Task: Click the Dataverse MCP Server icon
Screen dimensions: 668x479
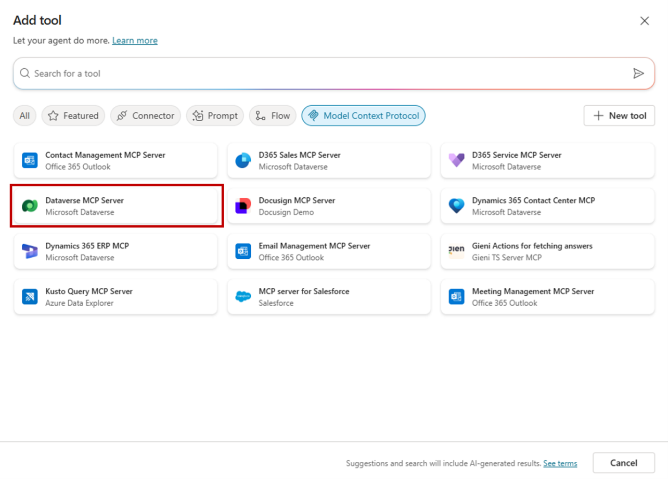Action: [30, 206]
